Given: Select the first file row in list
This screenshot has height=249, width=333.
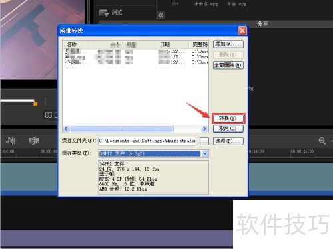Looking at the screenshot, I should [135, 52].
